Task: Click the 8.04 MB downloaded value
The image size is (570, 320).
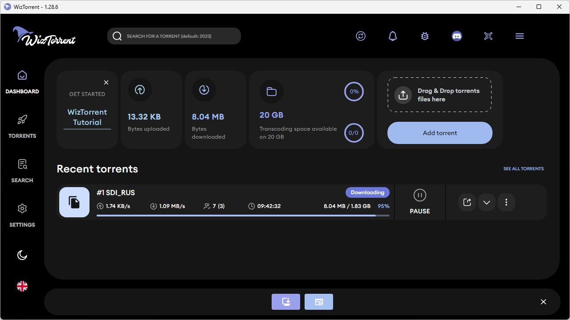Action: pyautogui.click(x=208, y=117)
